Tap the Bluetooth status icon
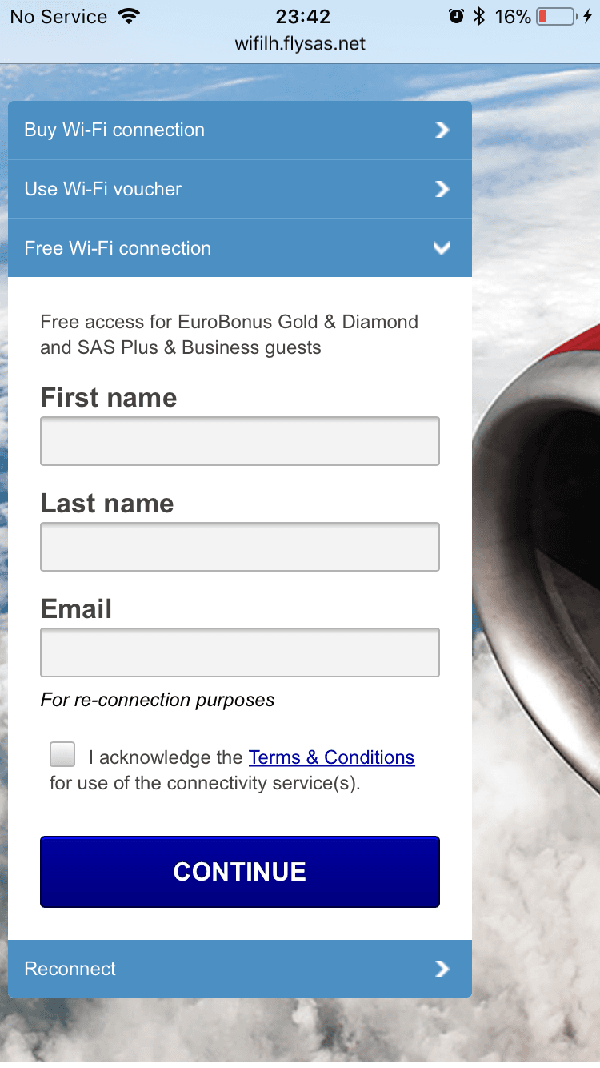Viewport: 600px width, 1068px height. click(x=479, y=16)
